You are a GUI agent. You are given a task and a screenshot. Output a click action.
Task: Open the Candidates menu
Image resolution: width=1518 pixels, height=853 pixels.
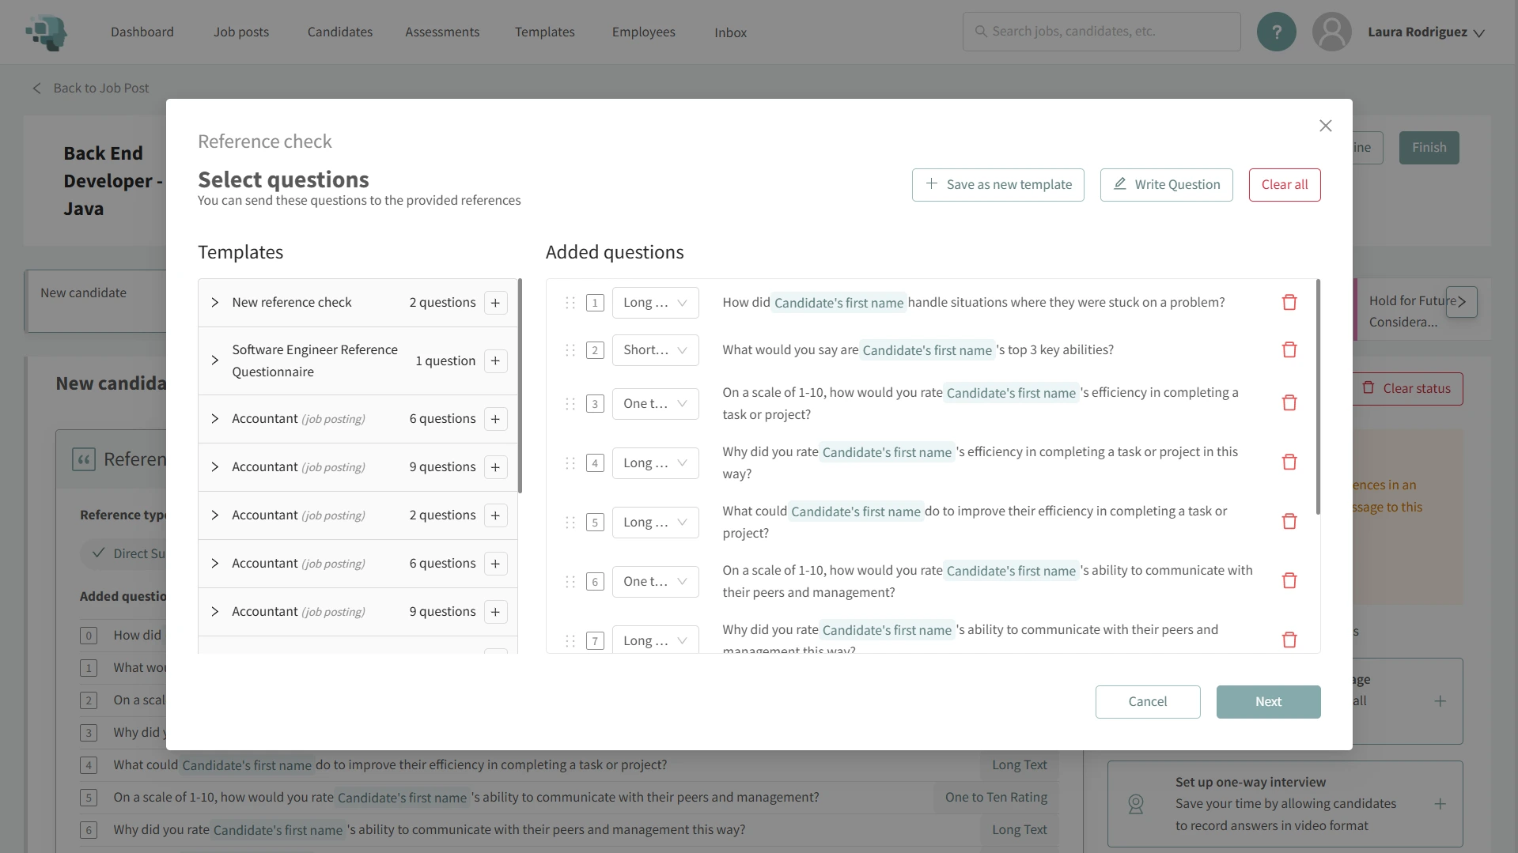(x=339, y=32)
